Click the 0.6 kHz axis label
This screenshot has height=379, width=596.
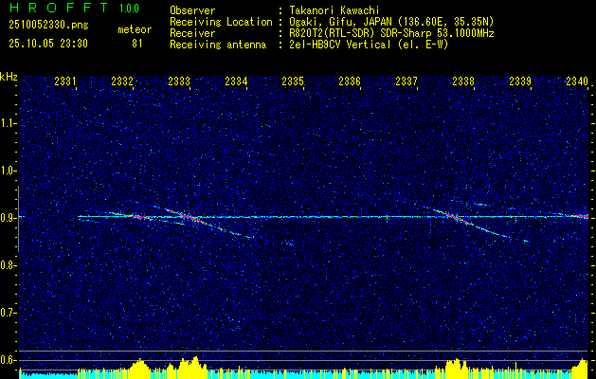coord(9,360)
